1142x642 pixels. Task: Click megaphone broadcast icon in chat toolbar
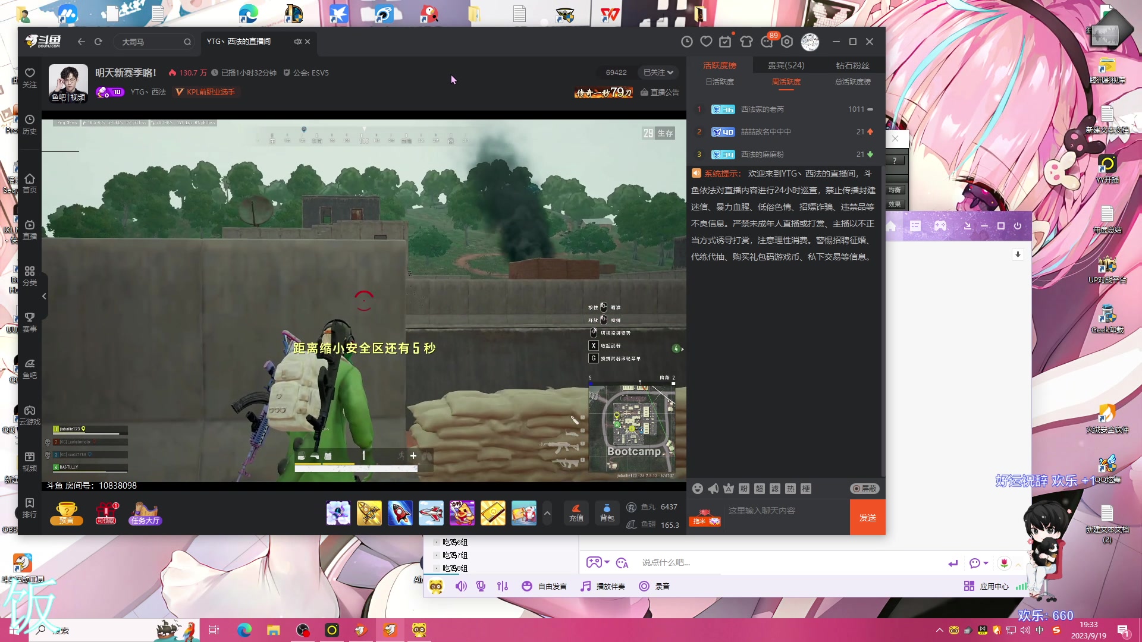[713, 489]
